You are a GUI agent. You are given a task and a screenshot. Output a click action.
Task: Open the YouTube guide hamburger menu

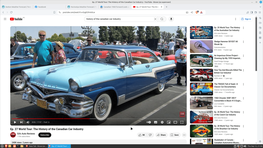pos(5,19)
